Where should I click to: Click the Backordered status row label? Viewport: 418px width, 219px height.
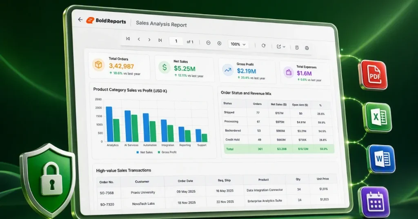tap(233, 130)
